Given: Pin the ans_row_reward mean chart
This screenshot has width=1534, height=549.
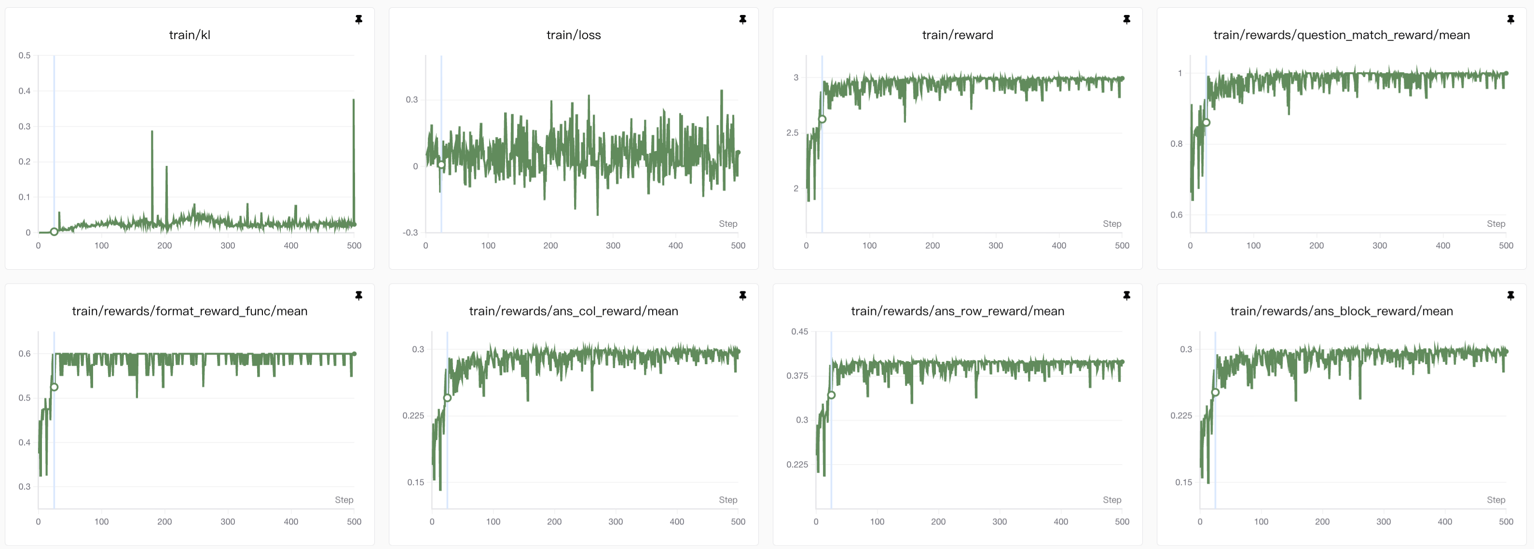Looking at the screenshot, I should [x=1127, y=295].
